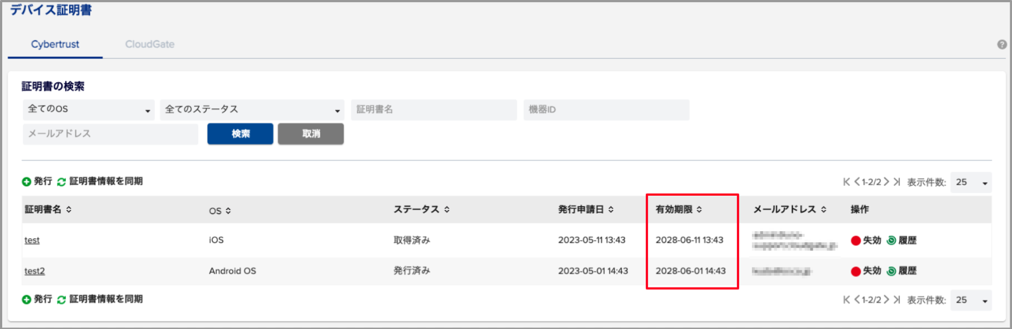Open the 全てのOS dropdown
Viewport: 1012px width, 329px height.
point(89,109)
